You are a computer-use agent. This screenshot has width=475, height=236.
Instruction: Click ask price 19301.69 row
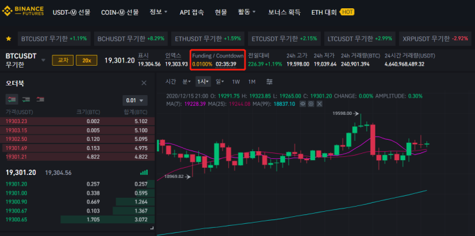click(x=77, y=148)
